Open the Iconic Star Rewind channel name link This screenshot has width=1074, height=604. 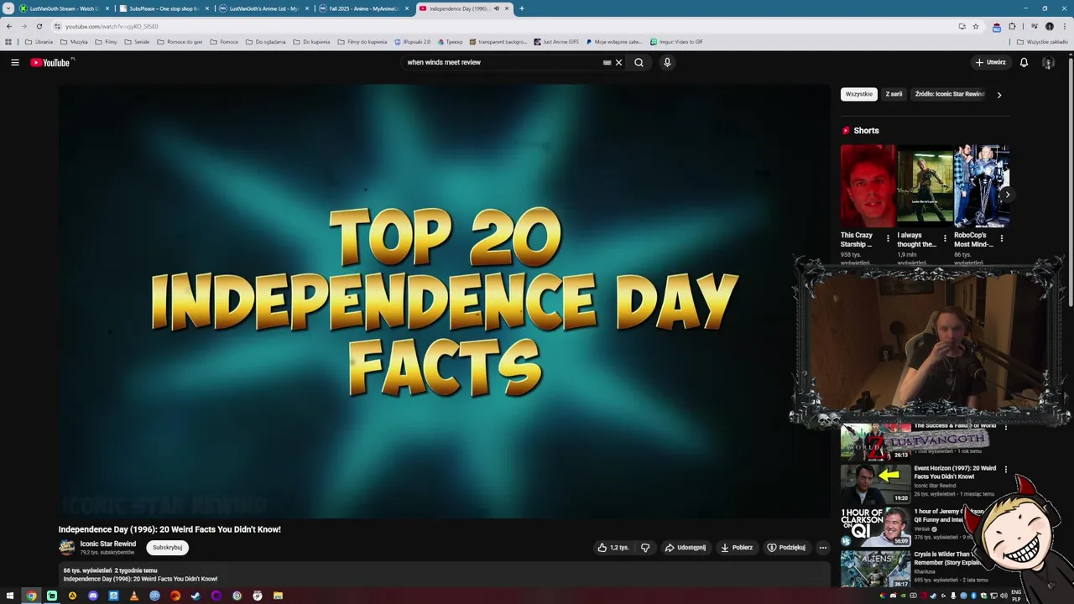(x=107, y=544)
